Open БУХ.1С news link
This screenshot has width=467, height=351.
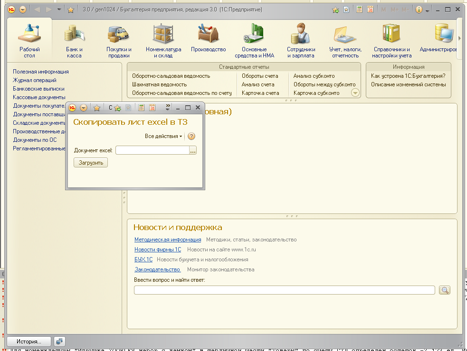coord(143,259)
